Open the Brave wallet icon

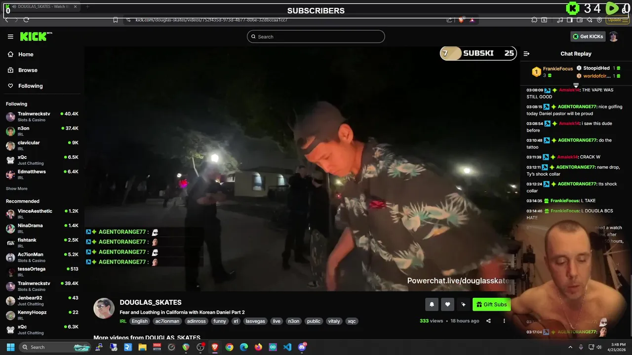point(579,20)
